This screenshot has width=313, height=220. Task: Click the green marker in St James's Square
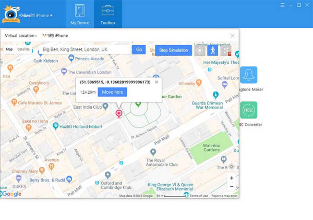coord(138,104)
